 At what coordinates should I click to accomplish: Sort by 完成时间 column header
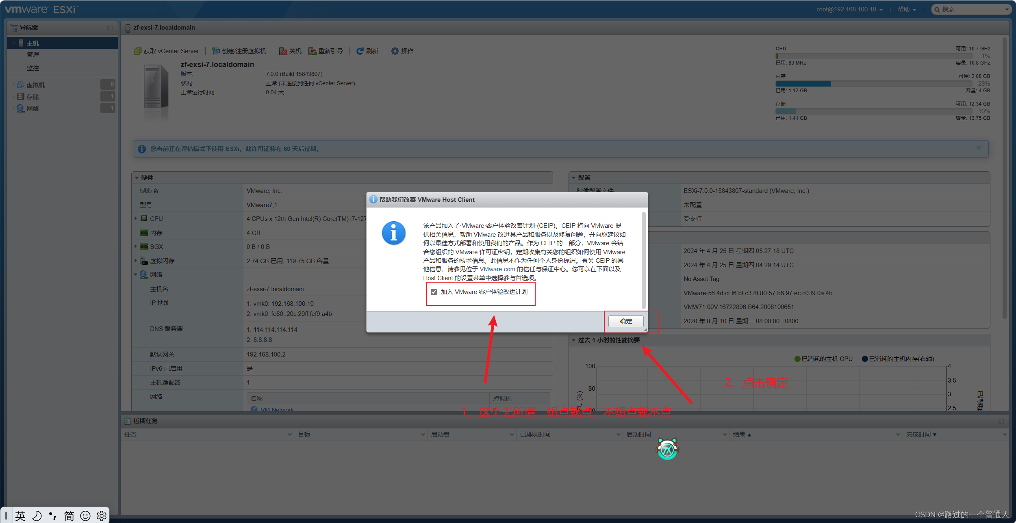click(x=956, y=434)
